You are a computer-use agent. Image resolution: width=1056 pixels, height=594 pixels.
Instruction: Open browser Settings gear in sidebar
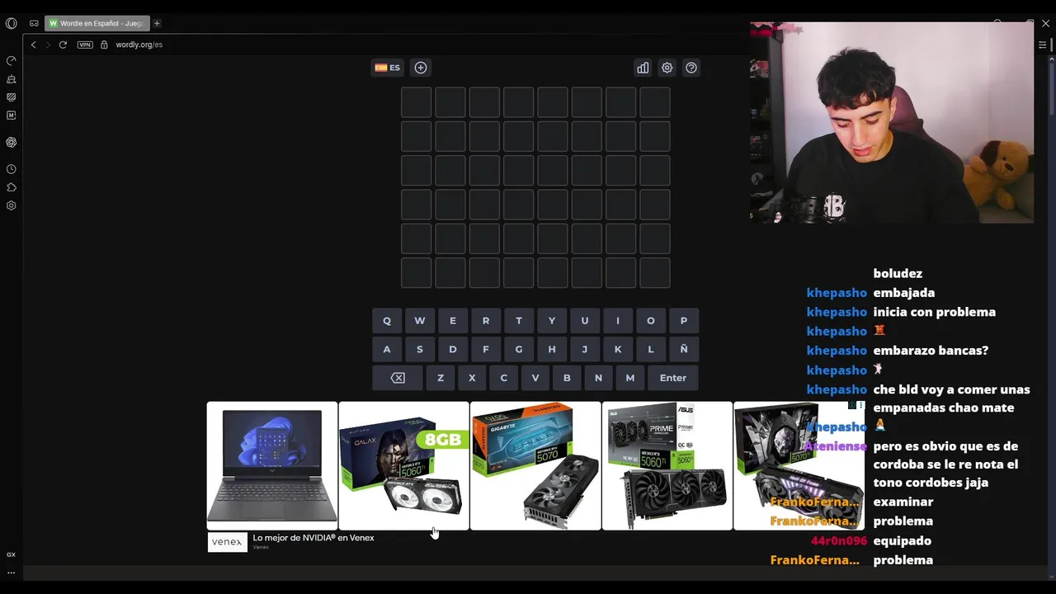click(x=12, y=205)
